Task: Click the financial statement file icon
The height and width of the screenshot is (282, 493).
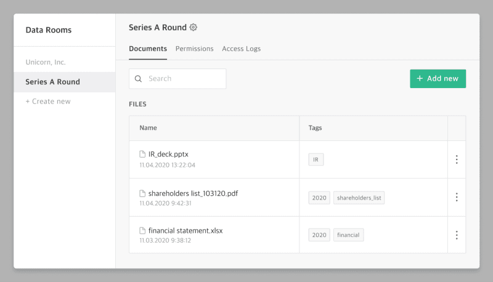Action: click(142, 231)
